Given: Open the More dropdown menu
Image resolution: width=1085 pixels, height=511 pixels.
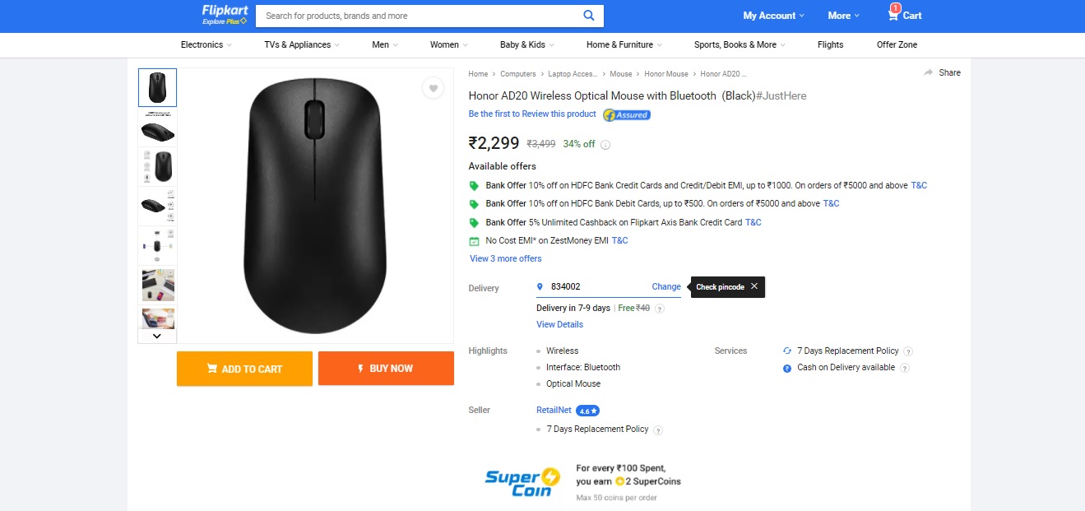Looking at the screenshot, I should [x=843, y=16].
